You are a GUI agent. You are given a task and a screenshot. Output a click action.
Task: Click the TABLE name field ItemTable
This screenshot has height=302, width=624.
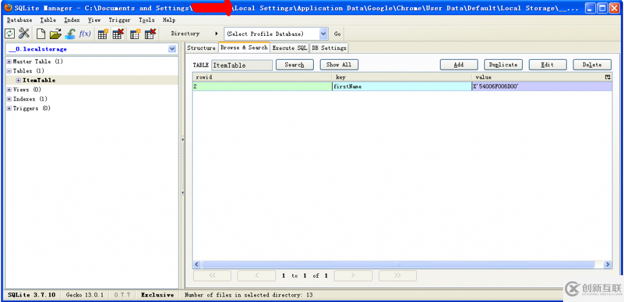[242, 65]
